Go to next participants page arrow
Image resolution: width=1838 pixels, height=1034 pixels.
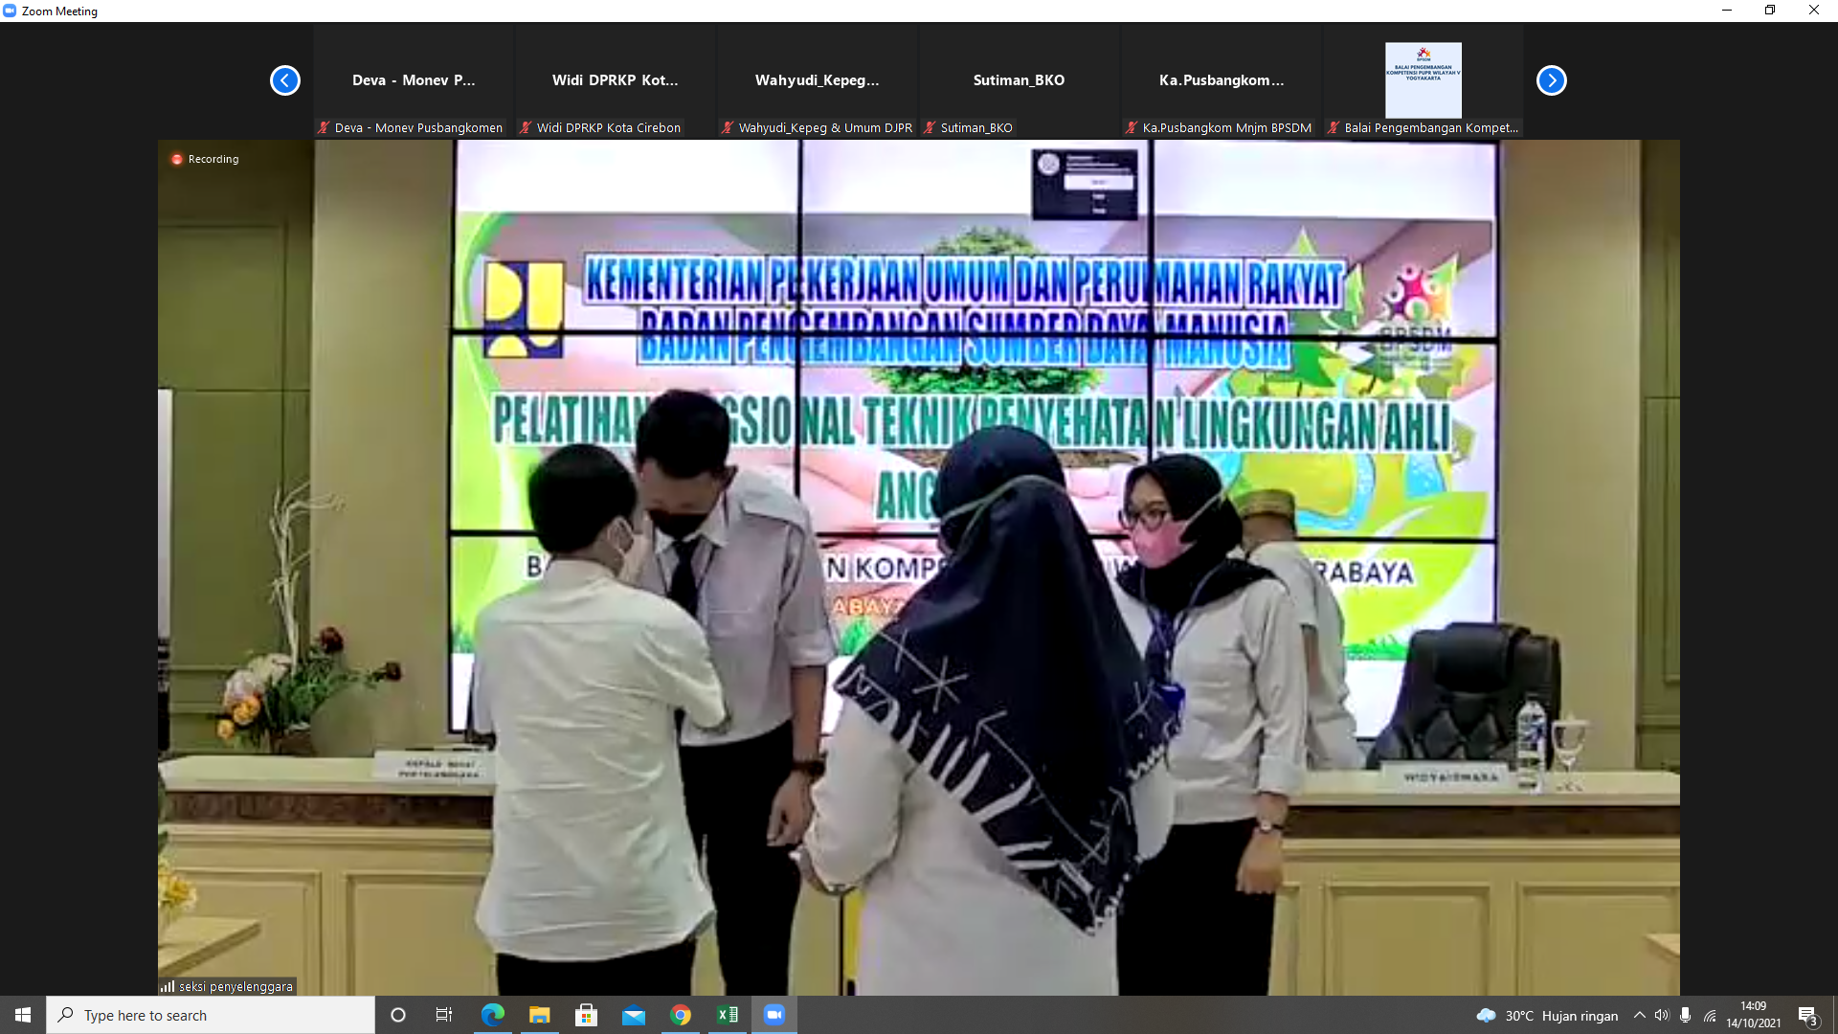coord(1552,80)
